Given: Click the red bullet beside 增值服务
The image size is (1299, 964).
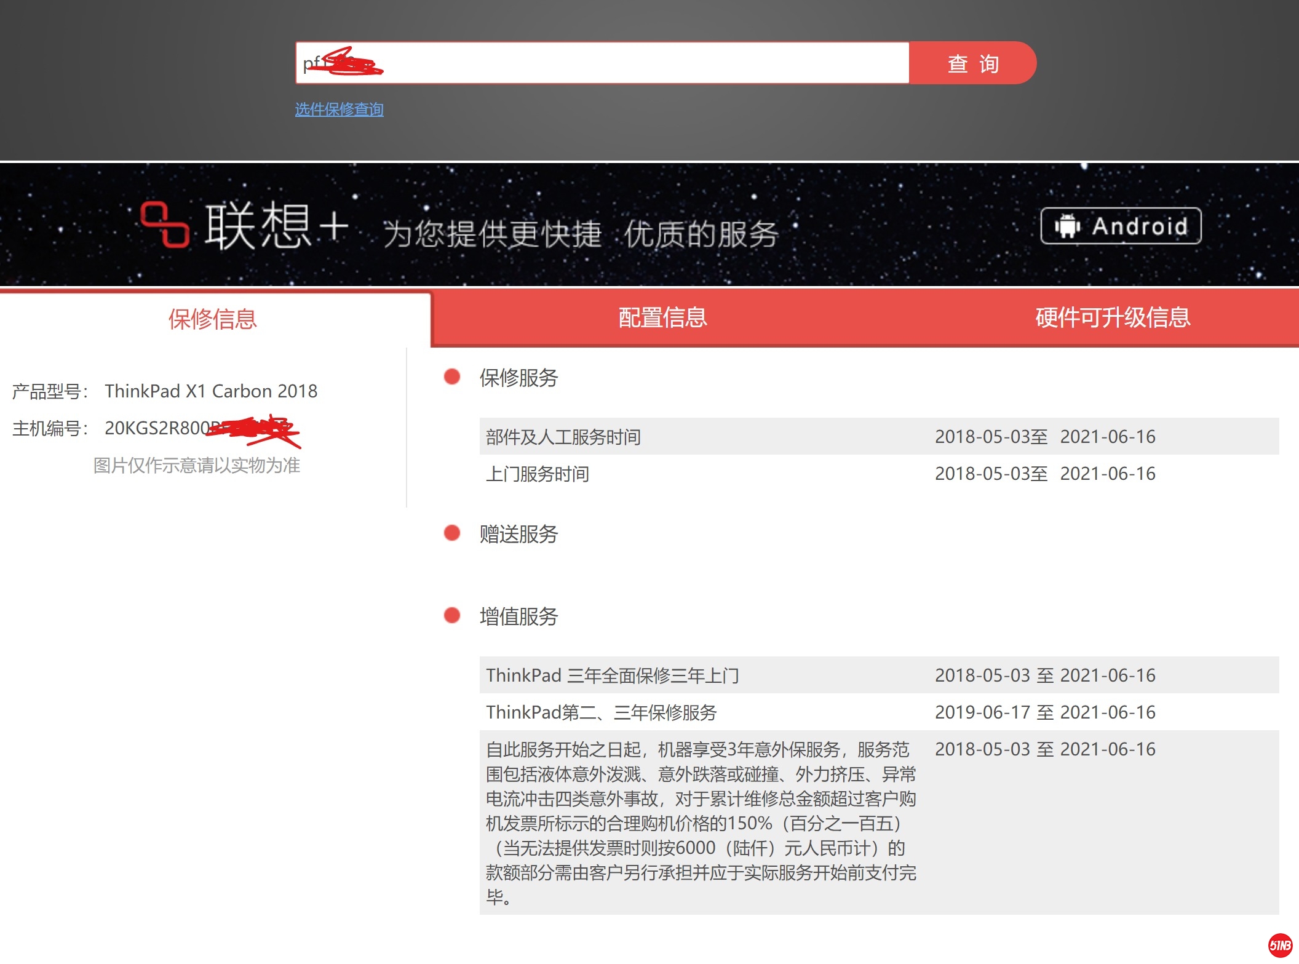Looking at the screenshot, I should click(x=452, y=615).
